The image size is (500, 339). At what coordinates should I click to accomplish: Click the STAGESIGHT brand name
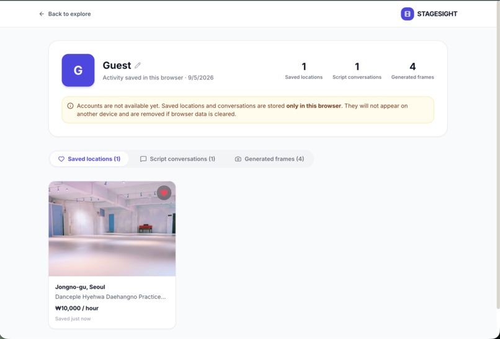pyautogui.click(x=437, y=14)
